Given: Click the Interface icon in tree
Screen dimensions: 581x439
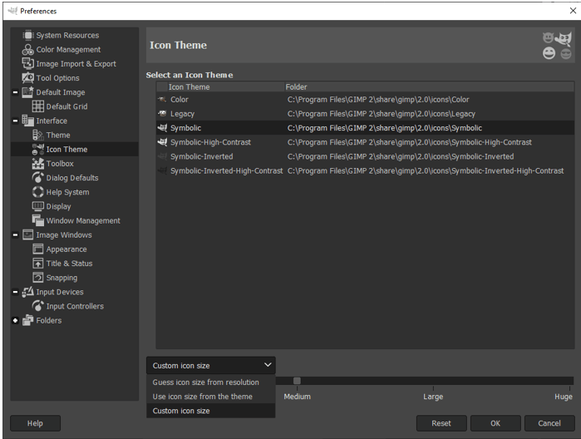Looking at the screenshot, I should click(27, 121).
